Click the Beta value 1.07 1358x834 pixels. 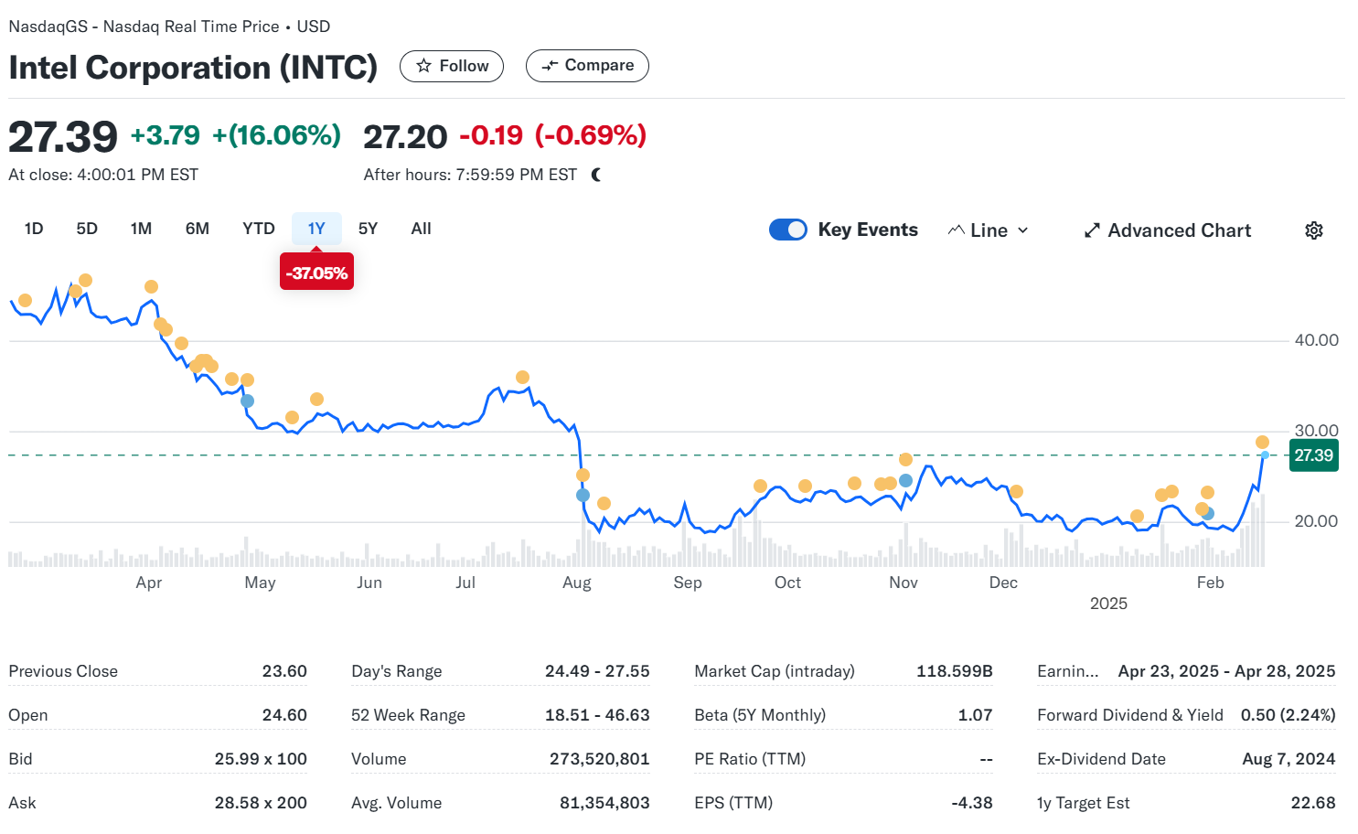(x=975, y=715)
